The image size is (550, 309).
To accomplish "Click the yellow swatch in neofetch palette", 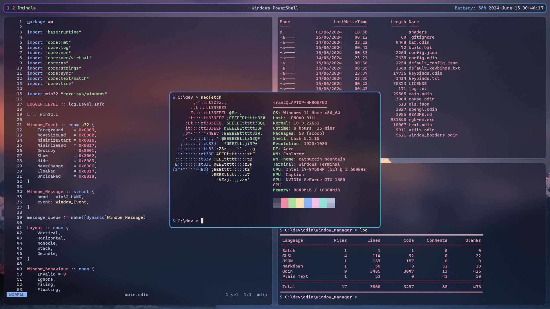I will 300,203.
